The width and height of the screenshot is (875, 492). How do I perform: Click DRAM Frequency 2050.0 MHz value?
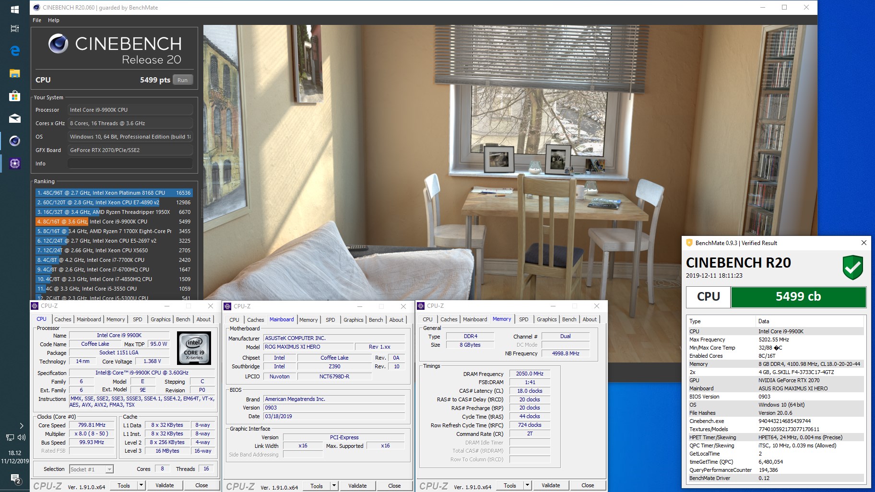(530, 374)
